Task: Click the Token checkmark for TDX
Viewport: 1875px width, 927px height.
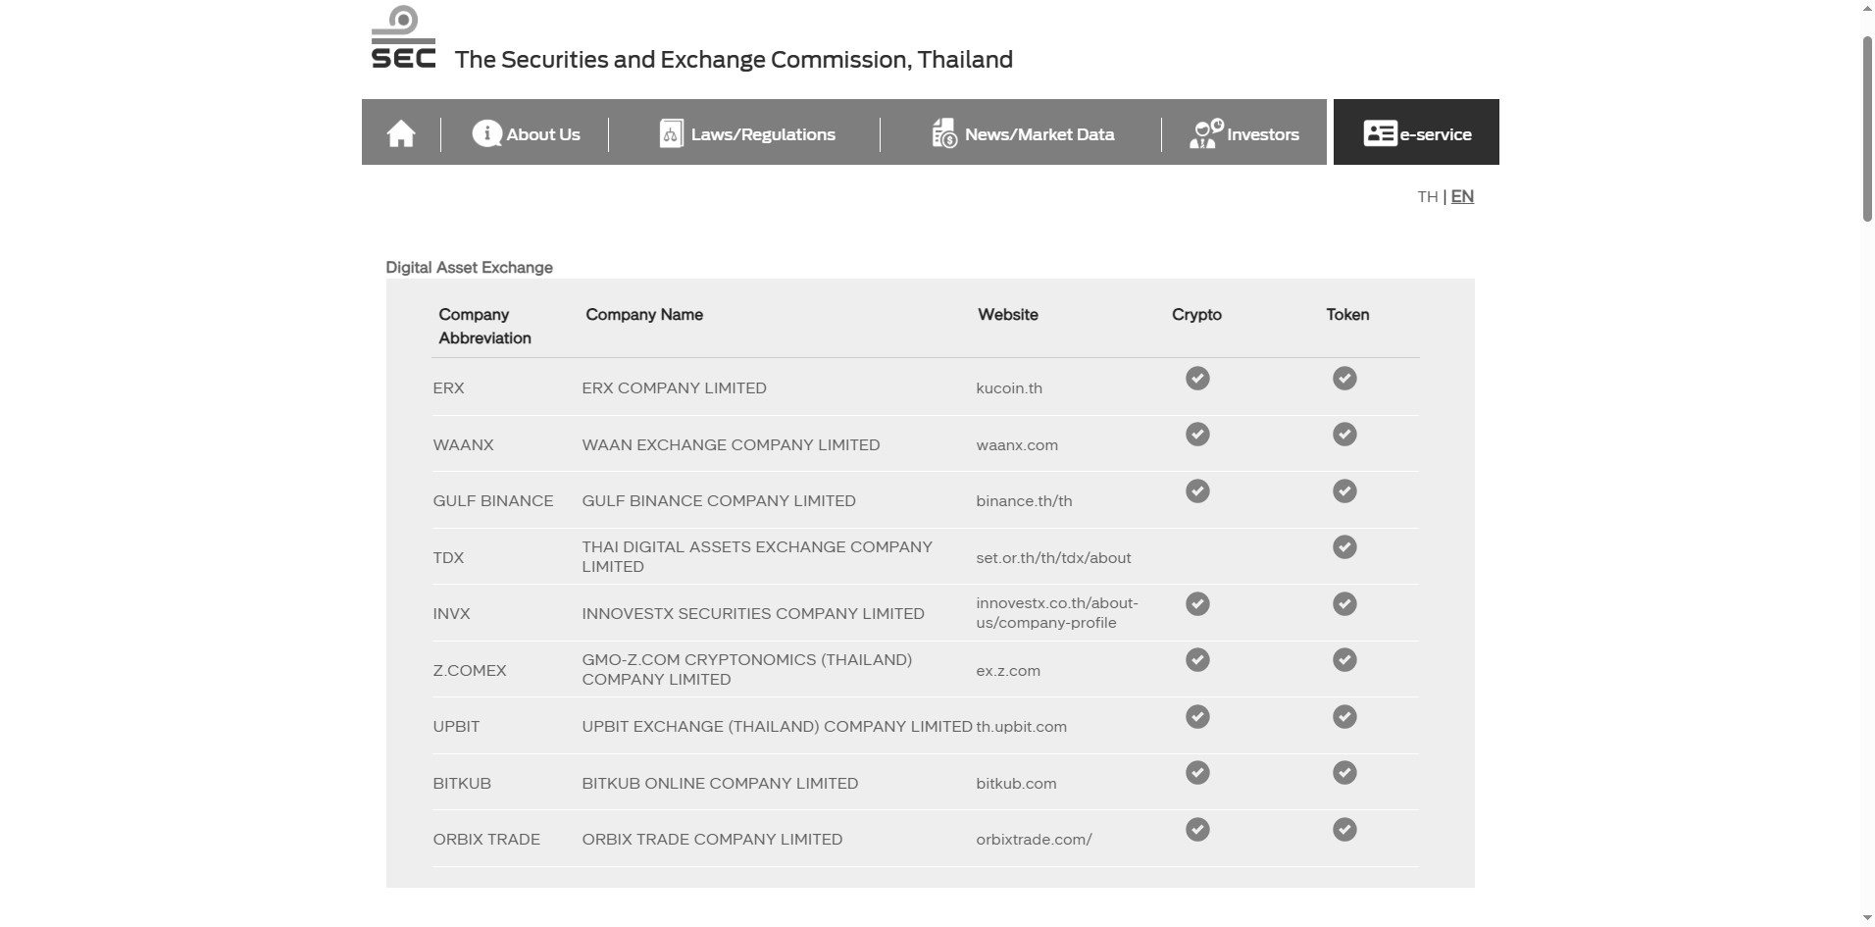Action: click(x=1344, y=547)
